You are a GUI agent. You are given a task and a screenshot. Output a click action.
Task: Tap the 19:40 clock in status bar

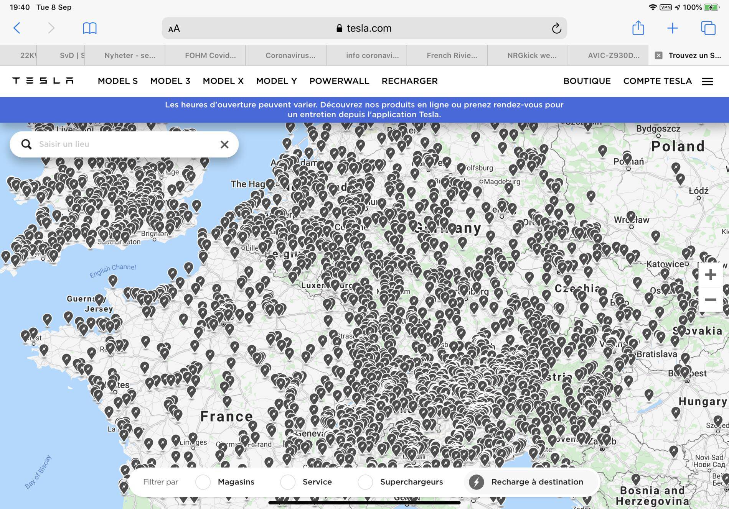[20, 7]
